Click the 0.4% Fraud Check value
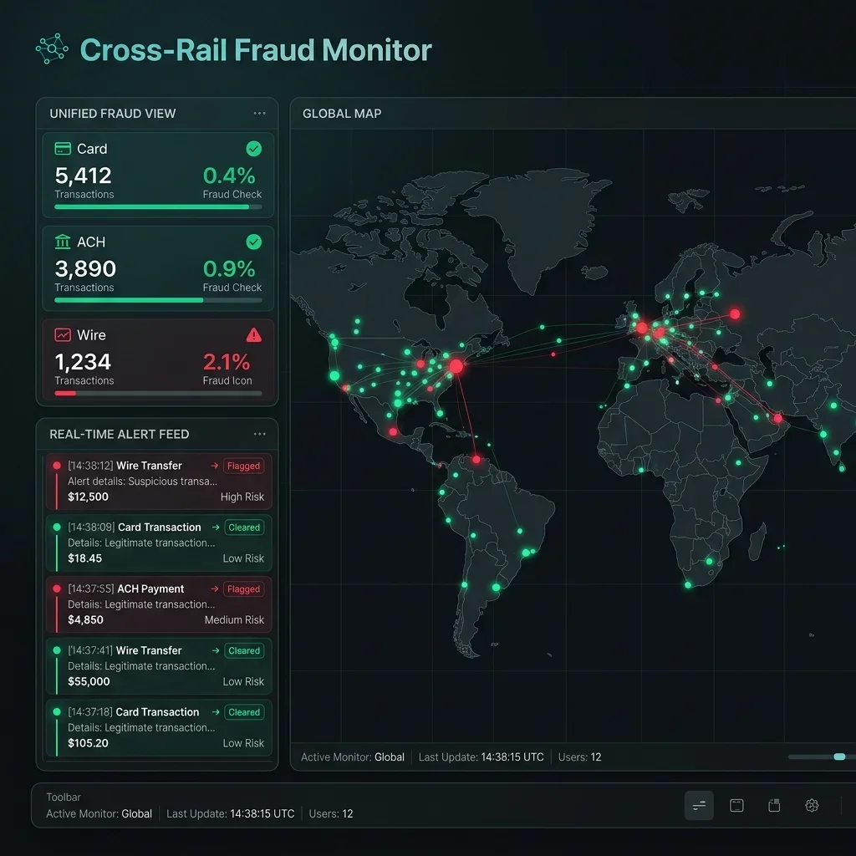This screenshot has height=856, width=856. point(229,176)
